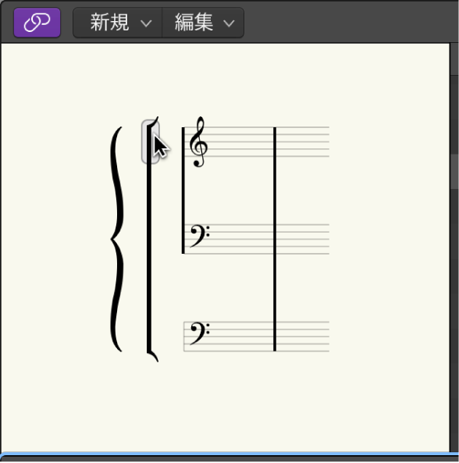
Task: Click the vertical scrollbar thumb at right edge
Action: pos(454,171)
